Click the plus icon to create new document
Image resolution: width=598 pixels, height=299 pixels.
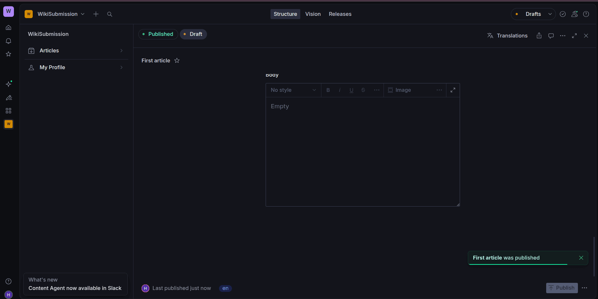[x=96, y=14]
